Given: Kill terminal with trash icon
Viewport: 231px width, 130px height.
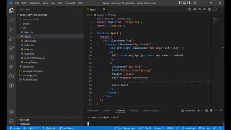Looking at the screenshot, I should [x=211, y=110].
